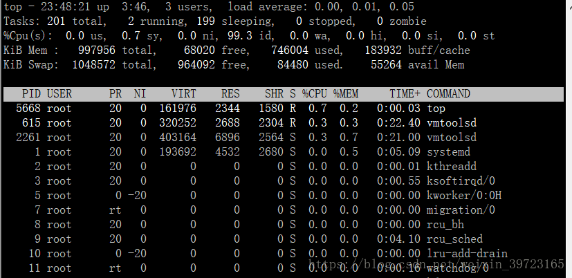Click the %MEM column header
The height and width of the screenshot is (278, 572).
tap(346, 94)
